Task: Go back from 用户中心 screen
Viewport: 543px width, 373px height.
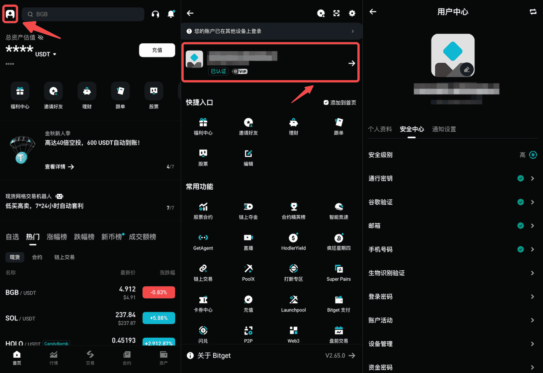Action: 373,12
